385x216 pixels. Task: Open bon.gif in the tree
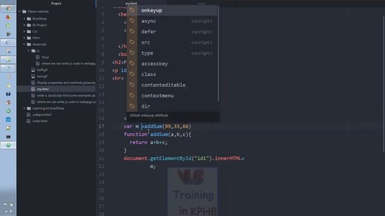tap(42, 76)
